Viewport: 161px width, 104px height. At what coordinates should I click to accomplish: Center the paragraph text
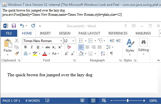tap(87, 47)
